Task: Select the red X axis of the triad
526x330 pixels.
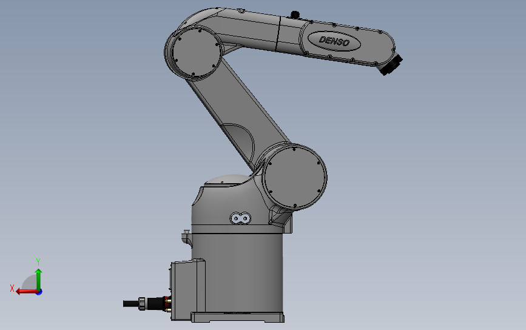Action: pyautogui.click(x=26, y=291)
